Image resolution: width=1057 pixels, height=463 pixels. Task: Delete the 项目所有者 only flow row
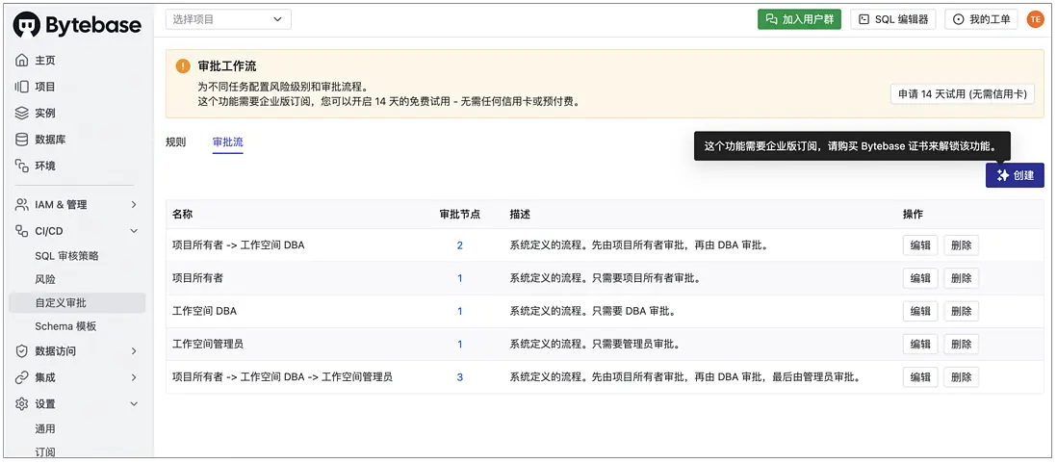962,278
